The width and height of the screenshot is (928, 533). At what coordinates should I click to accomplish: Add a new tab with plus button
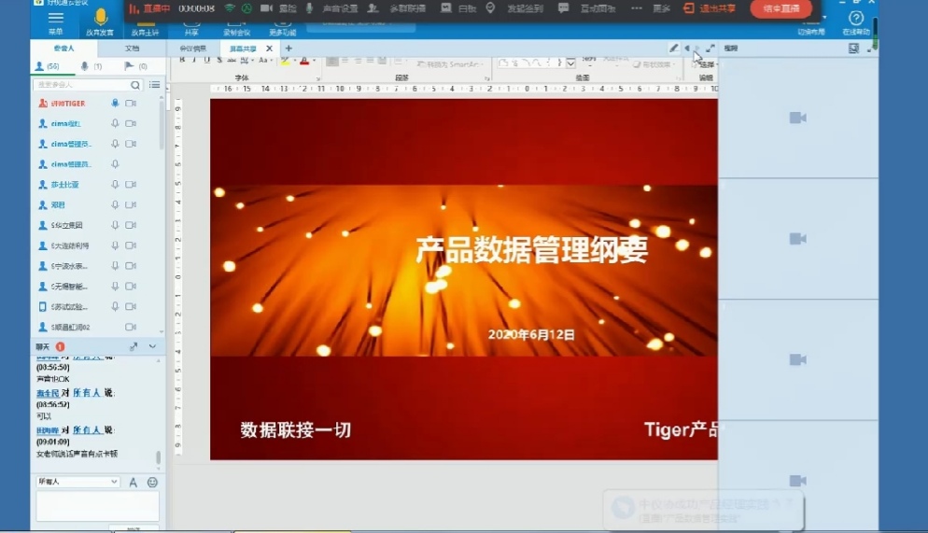pyautogui.click(x=288, y=49)
